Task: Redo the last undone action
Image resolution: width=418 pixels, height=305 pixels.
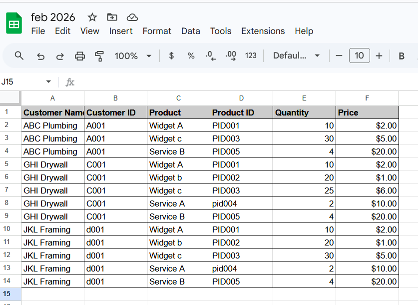Action: [60, 56]
